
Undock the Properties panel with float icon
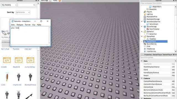coord(174,54)
